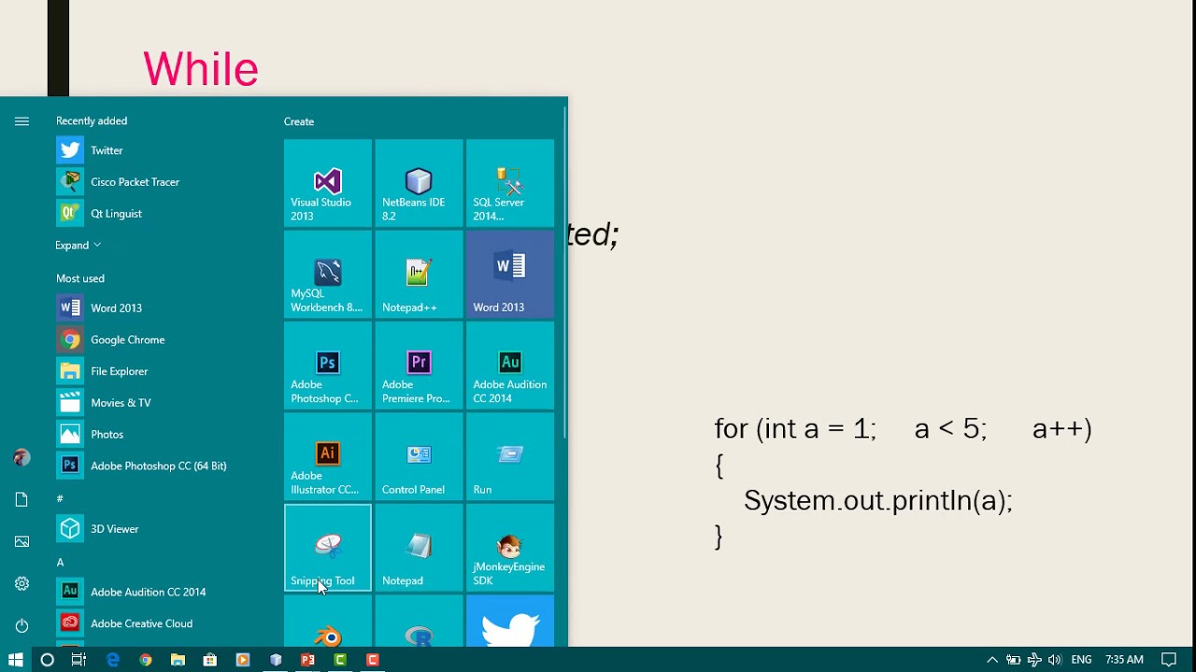
Task: Open the Word 2013 tile
Action: (510, 274)
